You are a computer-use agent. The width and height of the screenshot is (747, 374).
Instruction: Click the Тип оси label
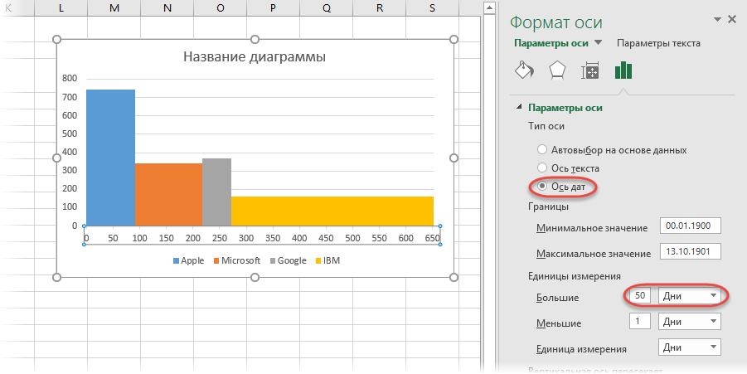pyautogui.click(x=546, y=126)
